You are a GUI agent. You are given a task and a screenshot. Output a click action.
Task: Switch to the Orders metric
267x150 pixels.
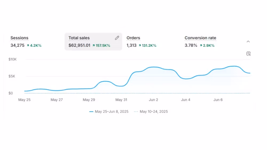[x=133, y=38]
